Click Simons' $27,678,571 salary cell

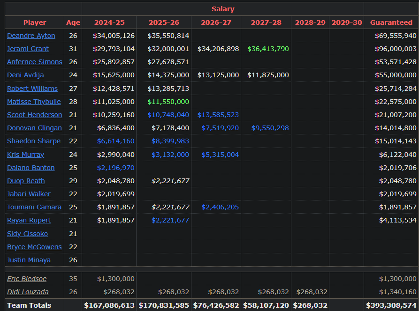point(168,62)
